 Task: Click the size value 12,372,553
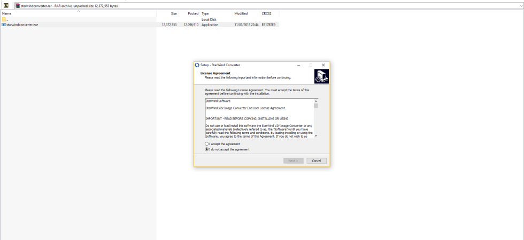[x=169, y=25]
